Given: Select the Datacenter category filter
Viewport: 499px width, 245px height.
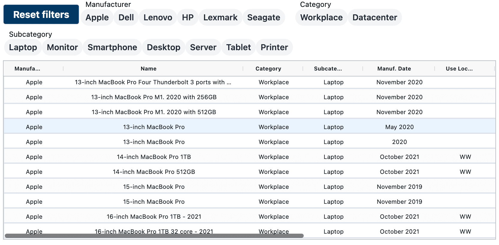Looking at the screenshot, I should pos(375,17).
